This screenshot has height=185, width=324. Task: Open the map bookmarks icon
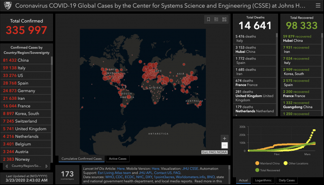209,19
